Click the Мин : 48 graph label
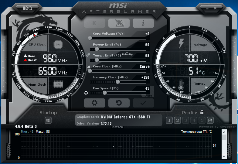This screenshot has height=164, width=238. [x=27, y=132]
